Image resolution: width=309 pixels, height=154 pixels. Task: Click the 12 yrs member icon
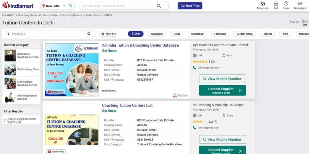click(224, 115)
